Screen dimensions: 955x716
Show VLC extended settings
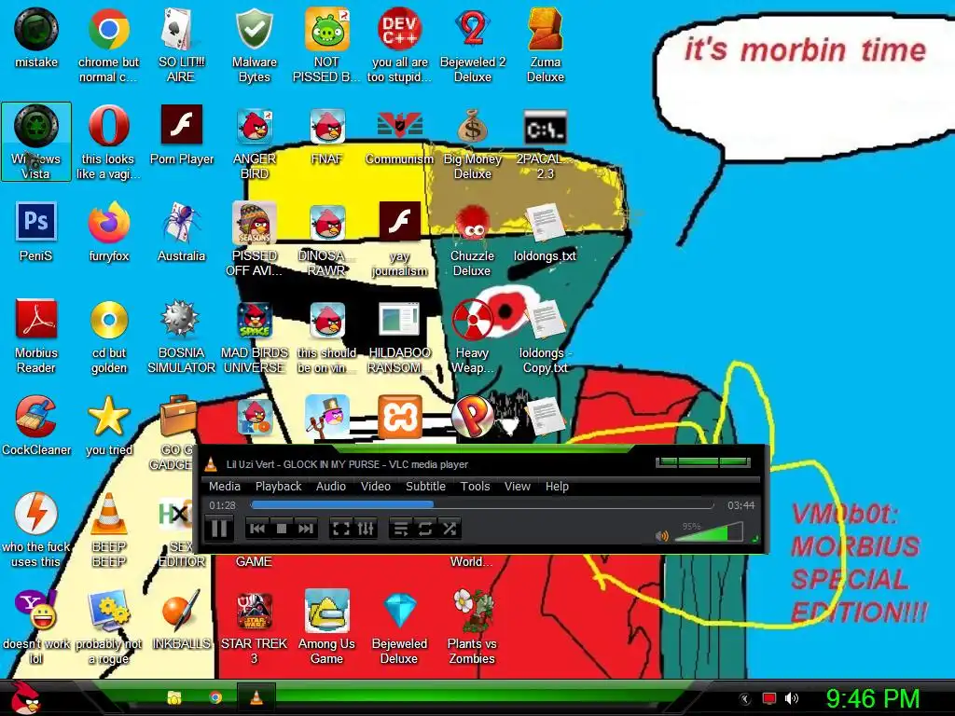pos(366,529)
